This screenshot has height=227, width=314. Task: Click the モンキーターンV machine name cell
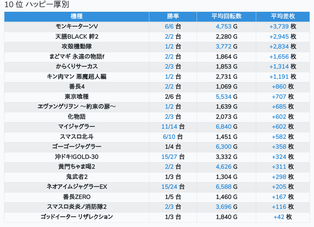[77, 27]
